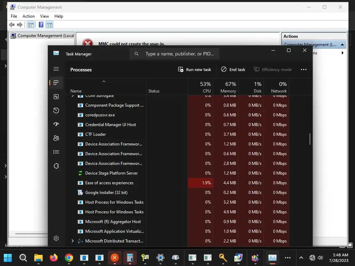
Task: Open Task Manager settings gear
Action: [x=56, y=238]
